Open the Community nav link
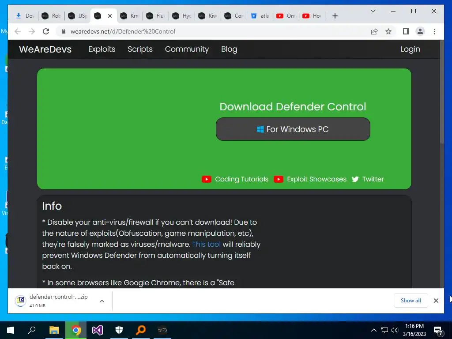Image resolution: width=452 pixels, height=339 pixels. (187, 49)
